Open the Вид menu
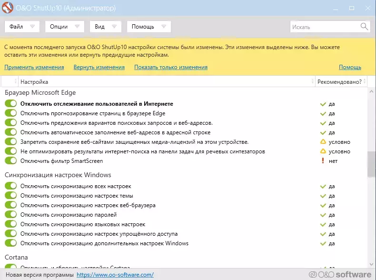 click(x=106, y=26)
